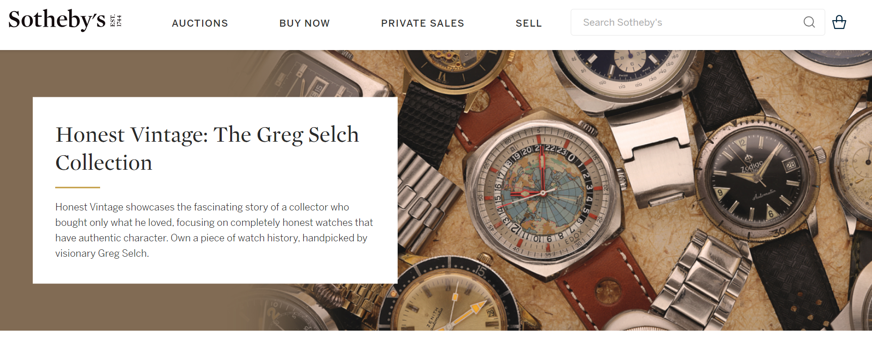
Task: Open the Auctions menu
Action: [x=200, y=23]
